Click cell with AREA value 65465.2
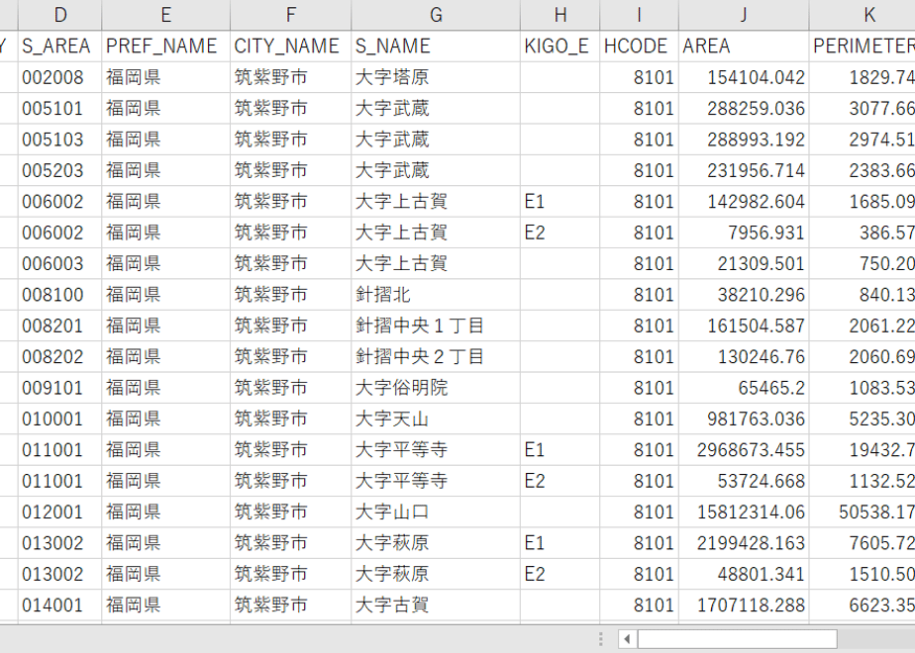Screen dimensions: 915x653 click(744, 388)
